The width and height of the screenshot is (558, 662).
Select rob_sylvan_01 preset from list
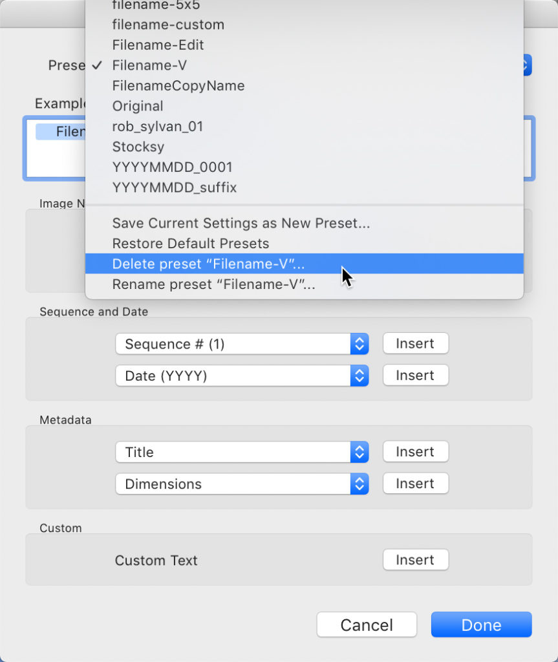158,127
